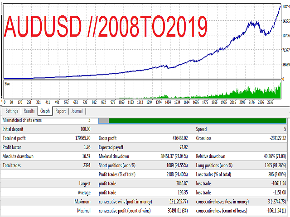This screenshot has height=217, width=290.
Task: Click the green modelling quality bar
Action: click(x=198, y=121)
